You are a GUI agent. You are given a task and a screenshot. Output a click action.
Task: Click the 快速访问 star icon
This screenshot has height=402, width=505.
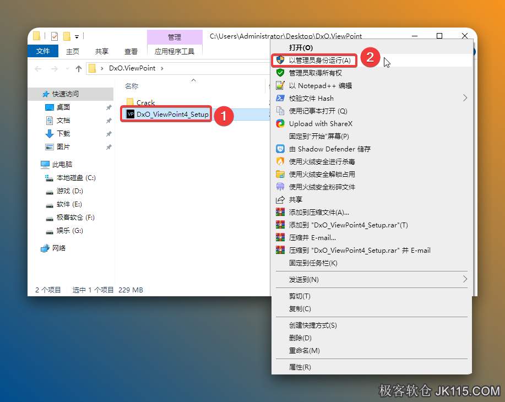click(46, 94)
